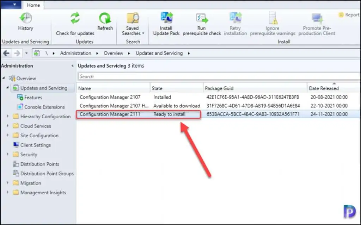Click Updates and Servicing breadcrumb
This screenshot has width=361, height=225.
pos(159,53)
